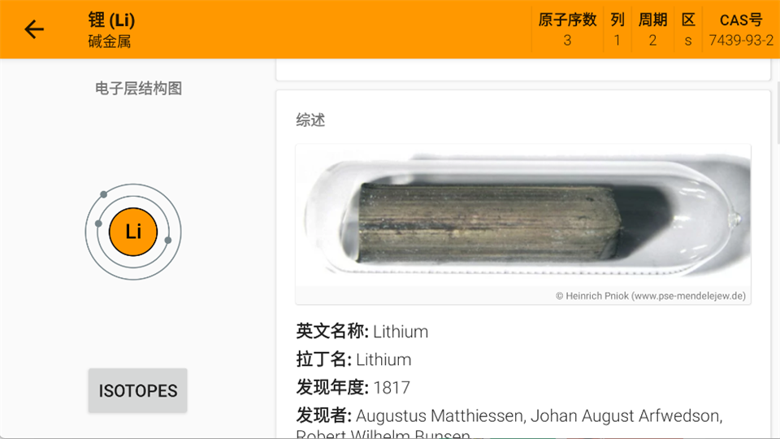Open the ISOTOPES button

click(138, 391)
